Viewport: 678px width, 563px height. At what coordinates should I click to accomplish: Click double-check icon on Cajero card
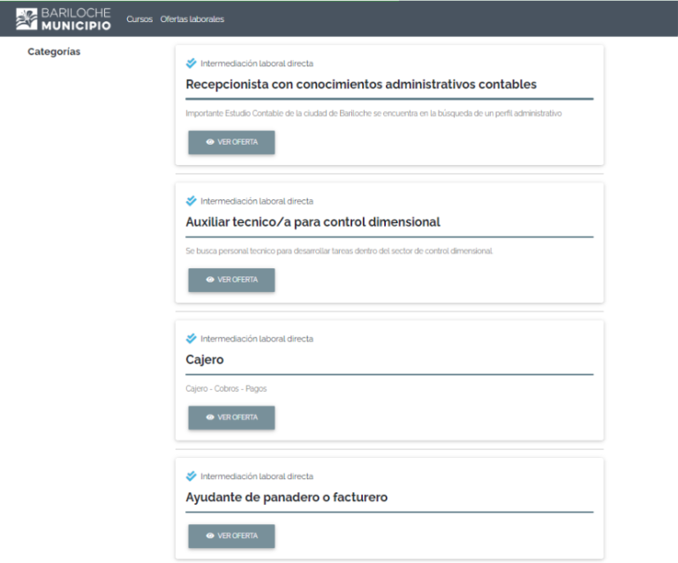coord(192,339)
